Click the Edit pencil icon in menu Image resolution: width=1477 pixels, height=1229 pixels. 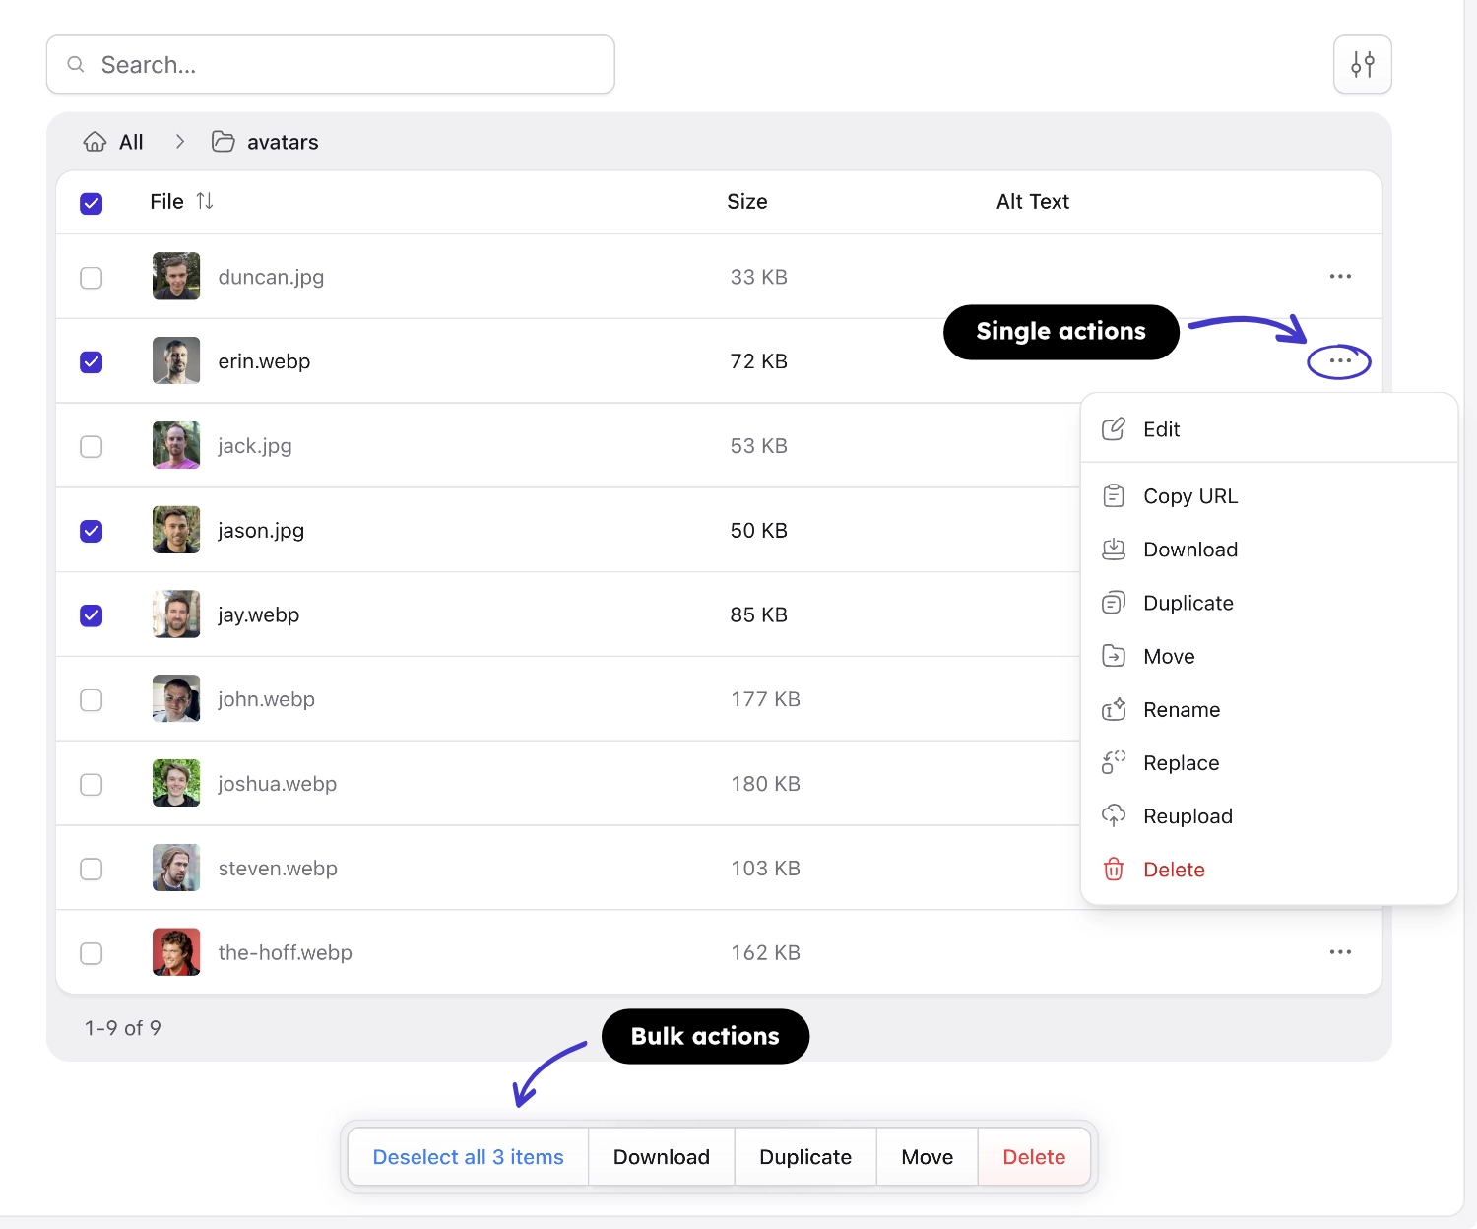pos(1113,429)
